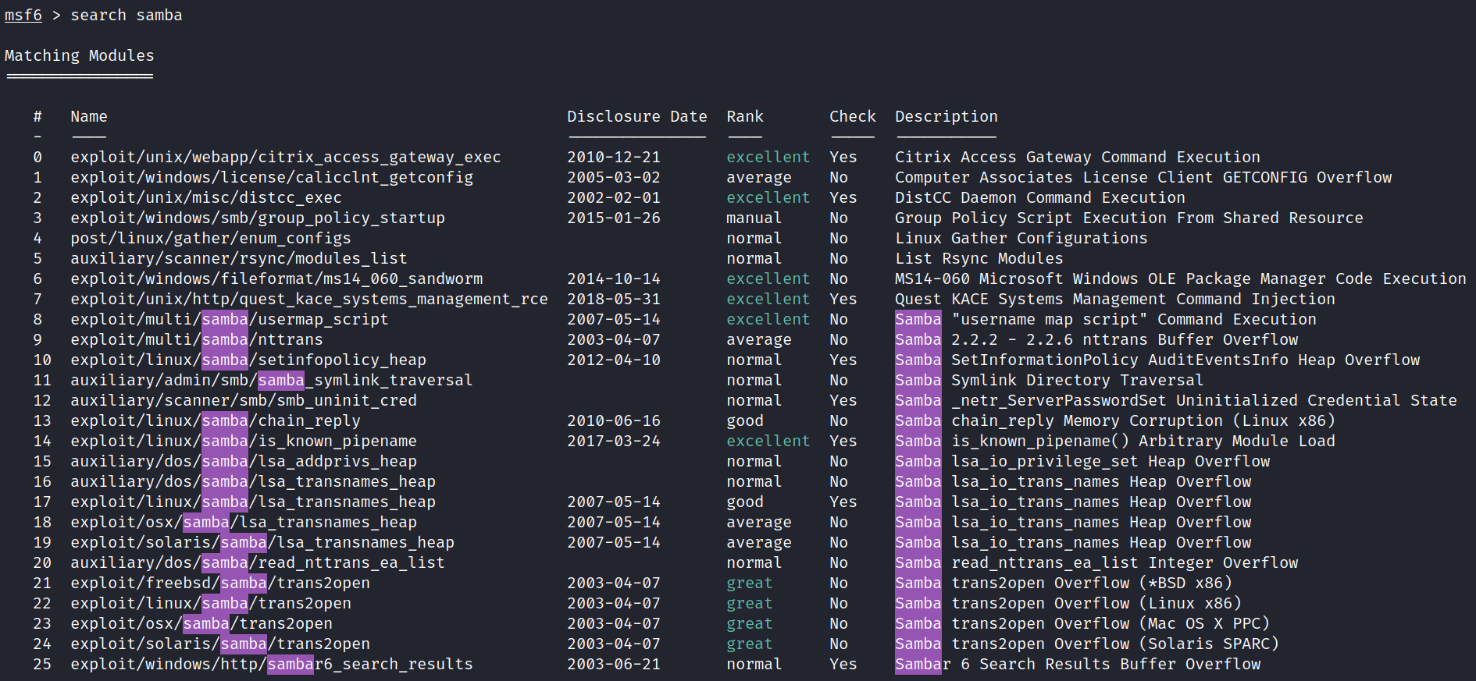Click 'read_nttrans_ea_list Integer Overflow' description

pos(1125,562)
